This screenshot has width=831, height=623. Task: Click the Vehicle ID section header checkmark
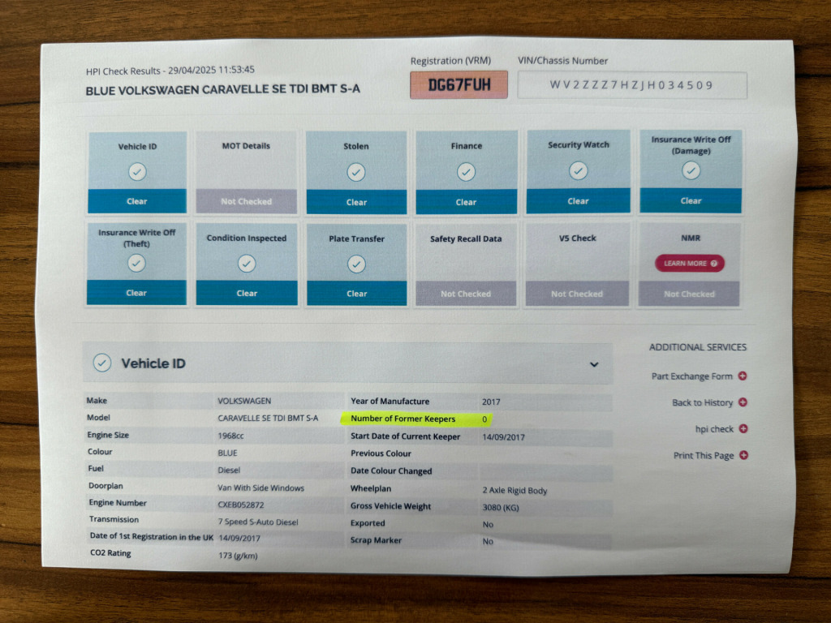coord(102,363)
